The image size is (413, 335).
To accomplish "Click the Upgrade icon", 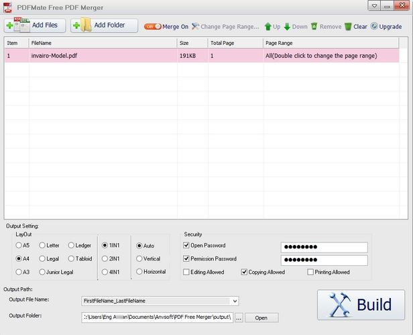I will pyautogui.click(x=374, y=26).
